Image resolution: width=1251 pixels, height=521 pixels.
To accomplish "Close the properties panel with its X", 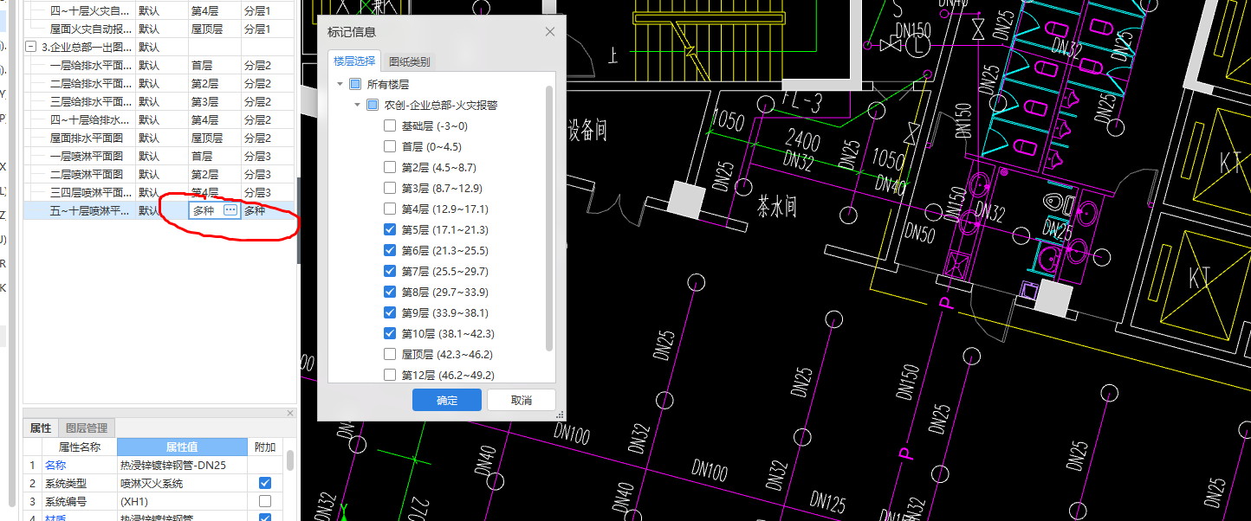I will [x=290, y=413].
